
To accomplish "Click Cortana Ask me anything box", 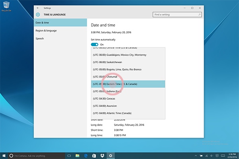I will click(x=37, y=156).
